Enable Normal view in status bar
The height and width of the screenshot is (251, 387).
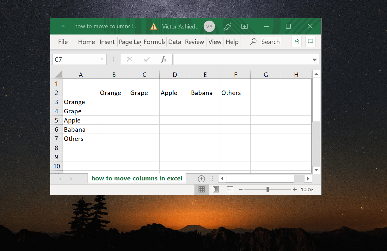[201, 189]
